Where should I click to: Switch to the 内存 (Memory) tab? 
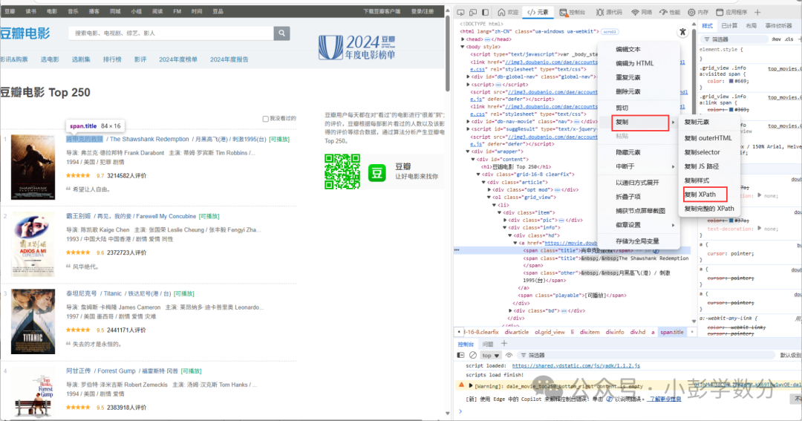tap(698, 13)
